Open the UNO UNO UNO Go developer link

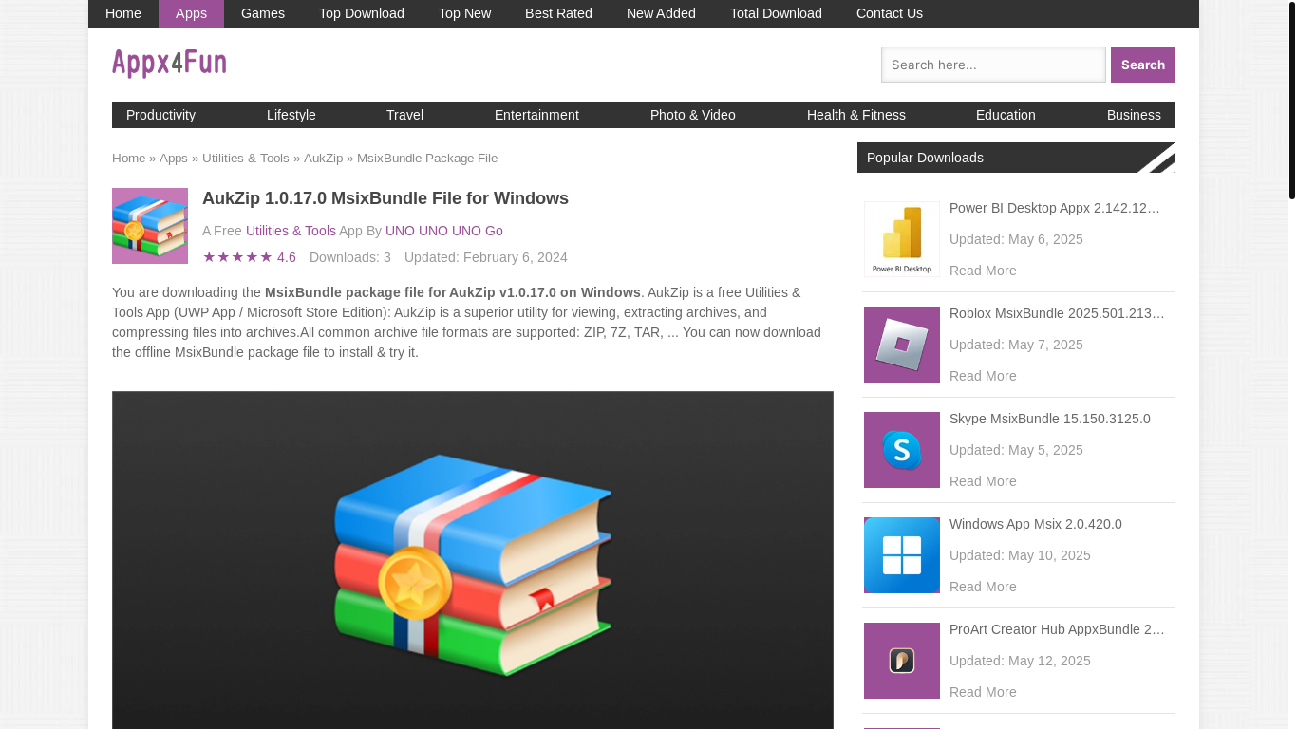(x=444, y=231)
